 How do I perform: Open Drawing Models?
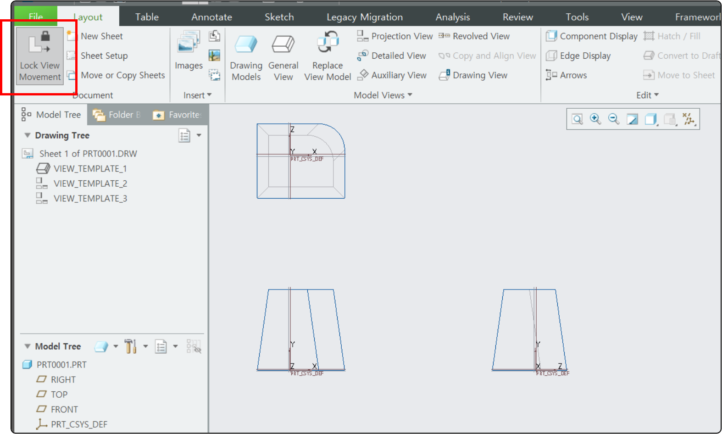pyautogui.click(x=246, y=57)
